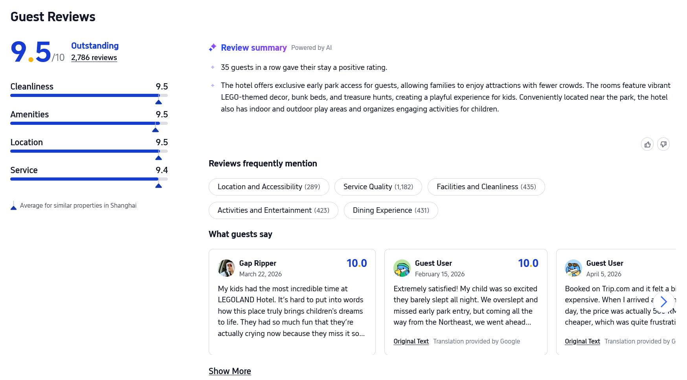Screen dimensions: 687x380
Task: Click the Service rating bar
Action: [89, 179]
